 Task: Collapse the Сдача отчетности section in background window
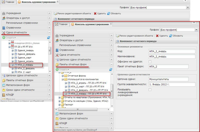[49, 32]
